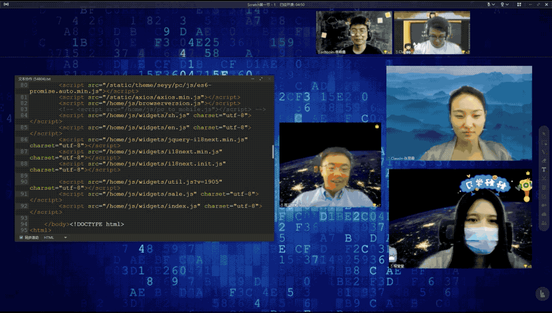552x313 pixels.
Task: Click the webcam icon in title bar
Action: coord(502,4)
